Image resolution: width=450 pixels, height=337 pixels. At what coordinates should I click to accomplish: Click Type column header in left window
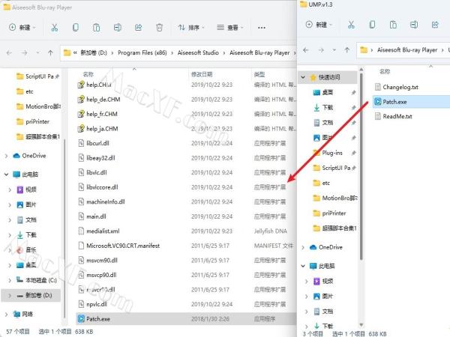(x=259, y=74)
